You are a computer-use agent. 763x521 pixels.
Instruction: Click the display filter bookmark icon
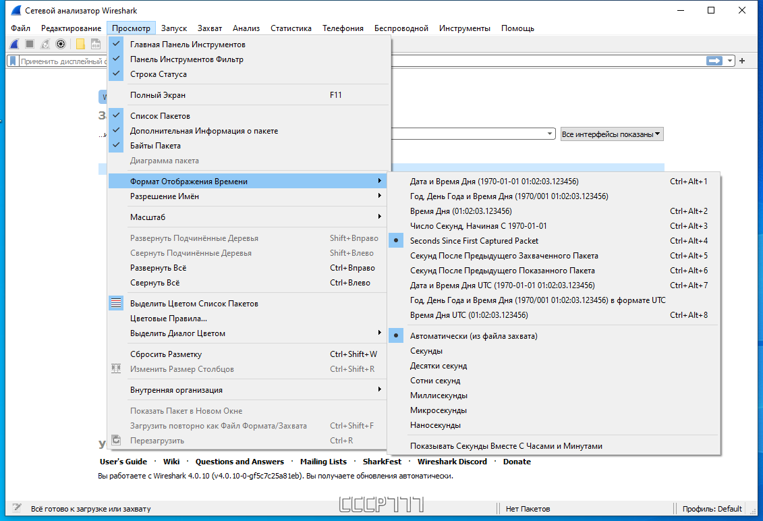pos(13,61)
